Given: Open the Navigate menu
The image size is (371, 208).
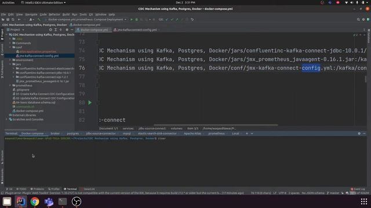Looking at the screenshot, I should point(31,14).
